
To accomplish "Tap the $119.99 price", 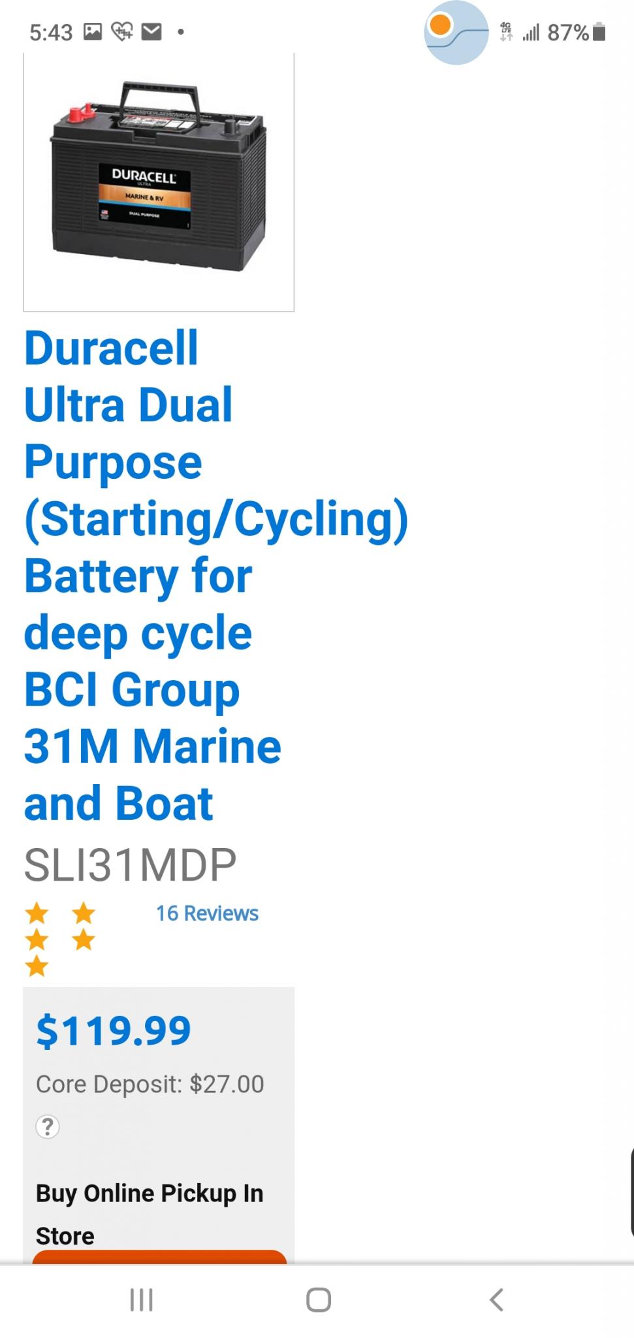I will click(x=114, y=1031).
